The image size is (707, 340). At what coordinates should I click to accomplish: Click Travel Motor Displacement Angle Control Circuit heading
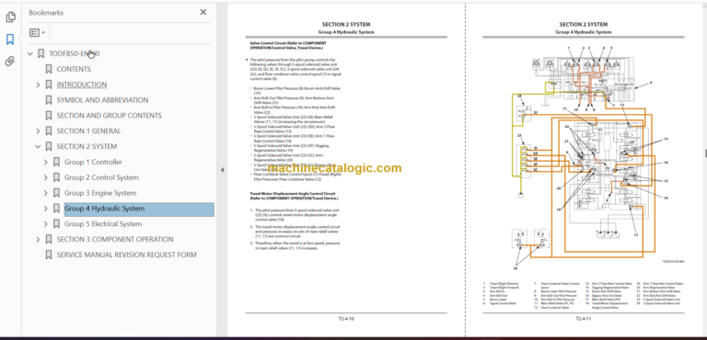294,196
